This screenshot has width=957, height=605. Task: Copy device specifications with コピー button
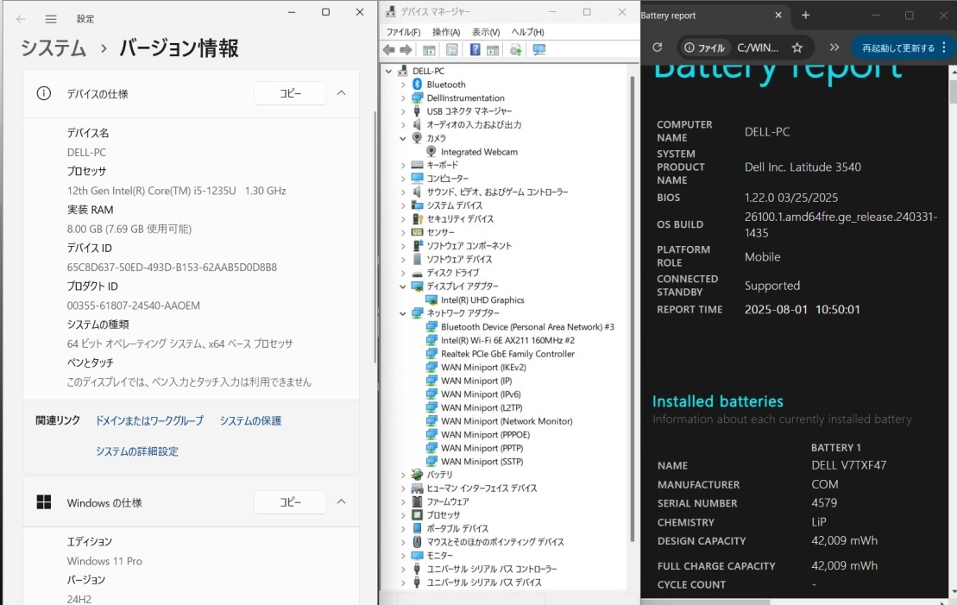point(290,93)
